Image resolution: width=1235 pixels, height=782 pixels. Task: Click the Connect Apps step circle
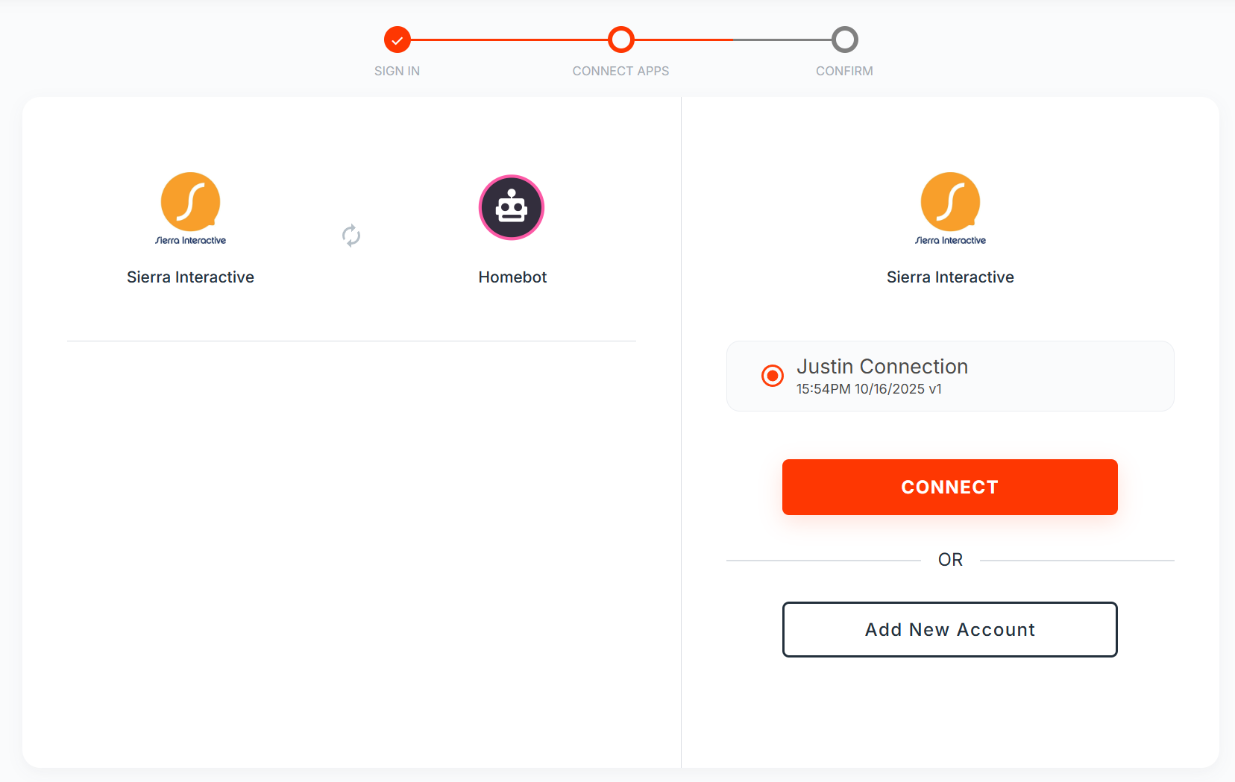(x=620, y=40)
